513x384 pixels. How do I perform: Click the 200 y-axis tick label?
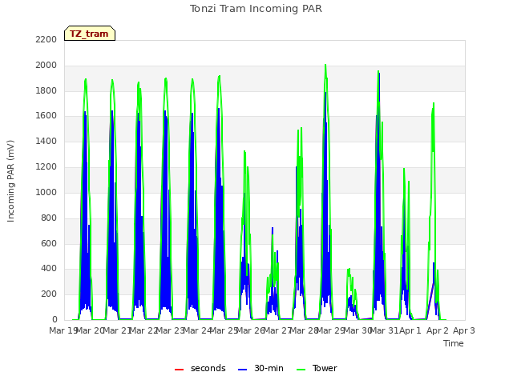pyautogui.click(x=49, y=294)
